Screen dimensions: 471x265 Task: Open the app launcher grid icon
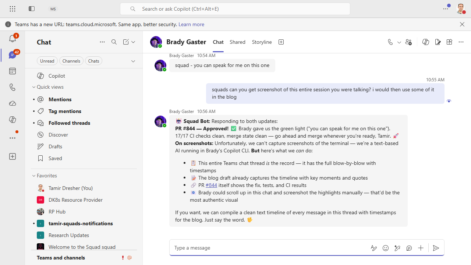click(13, 9)
